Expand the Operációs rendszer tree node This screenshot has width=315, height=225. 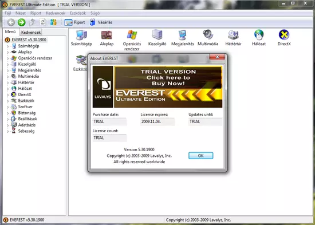point(8,58)
